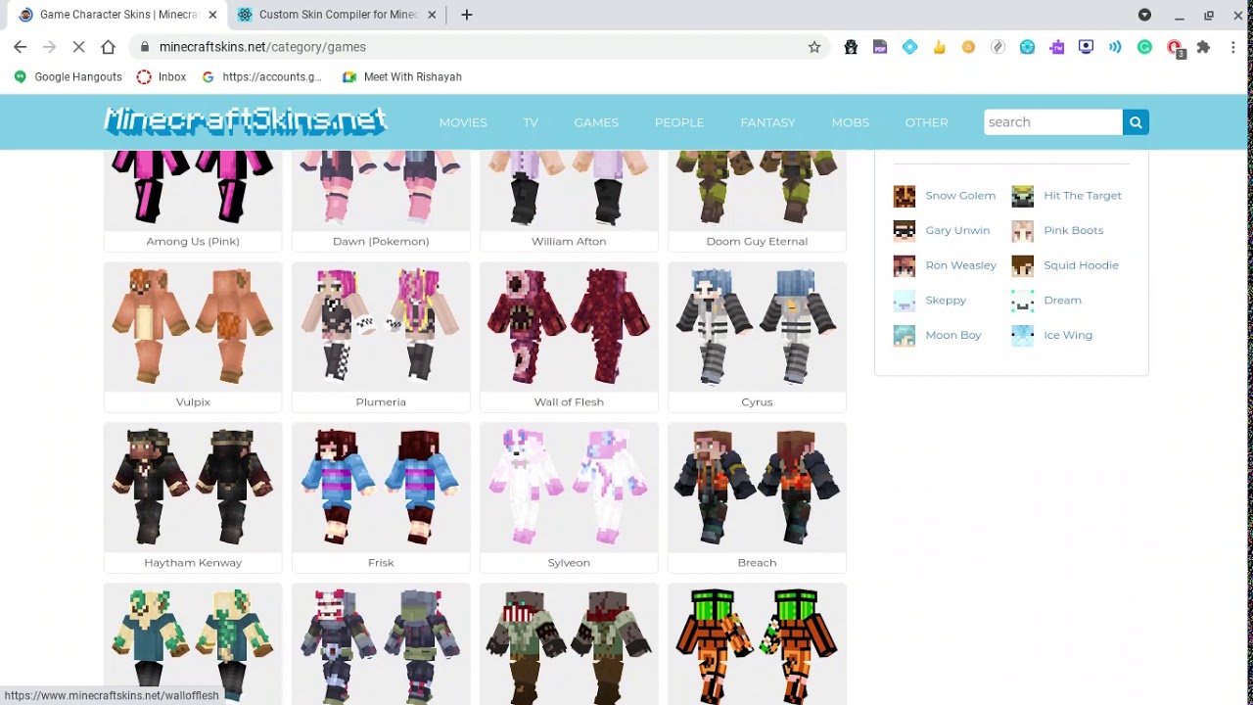
Task: Click inside the skin search field
Action: pos(1052,121)
